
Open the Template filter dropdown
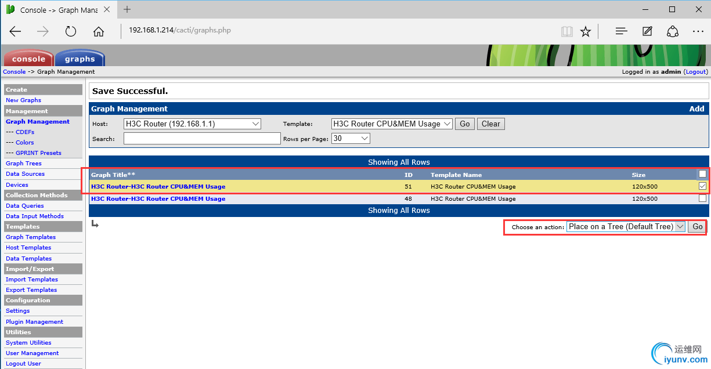(x=392, y=124)
